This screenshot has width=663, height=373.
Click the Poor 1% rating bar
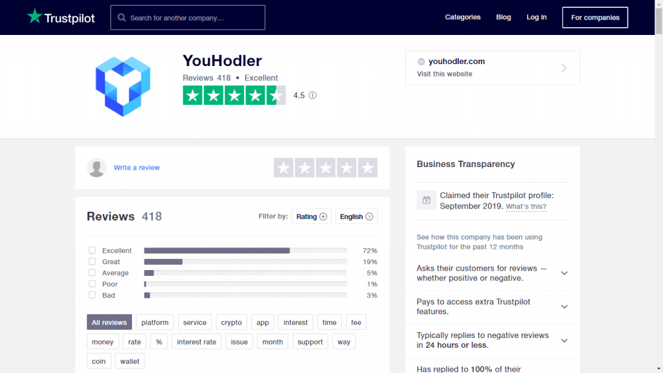point(245,284)
